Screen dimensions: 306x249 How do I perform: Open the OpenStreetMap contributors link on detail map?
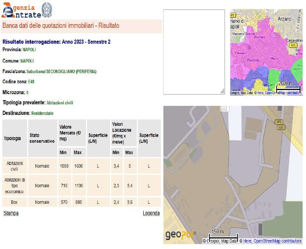(x=277, y=241)
